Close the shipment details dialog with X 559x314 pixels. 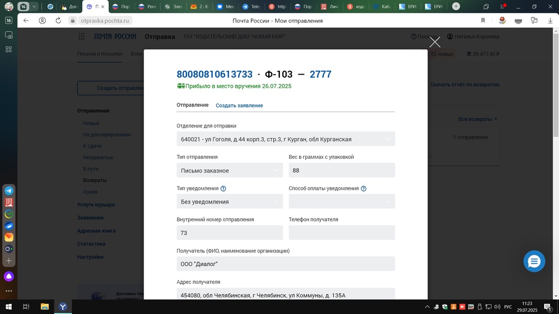[x=434, y=42]
